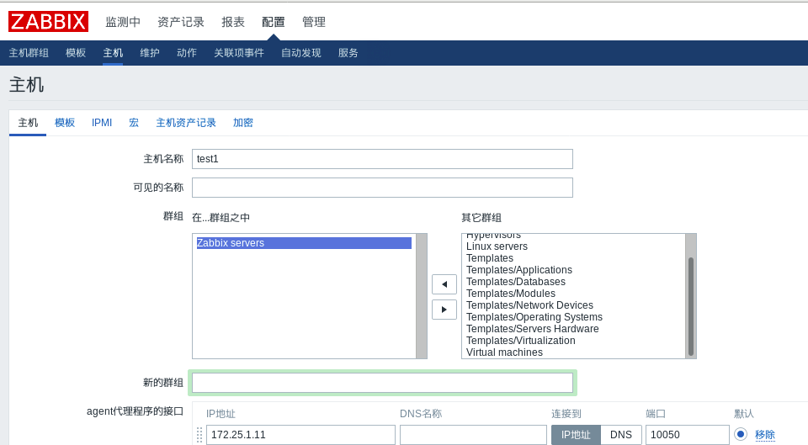Click the 移除 interface link

point(765,435)
